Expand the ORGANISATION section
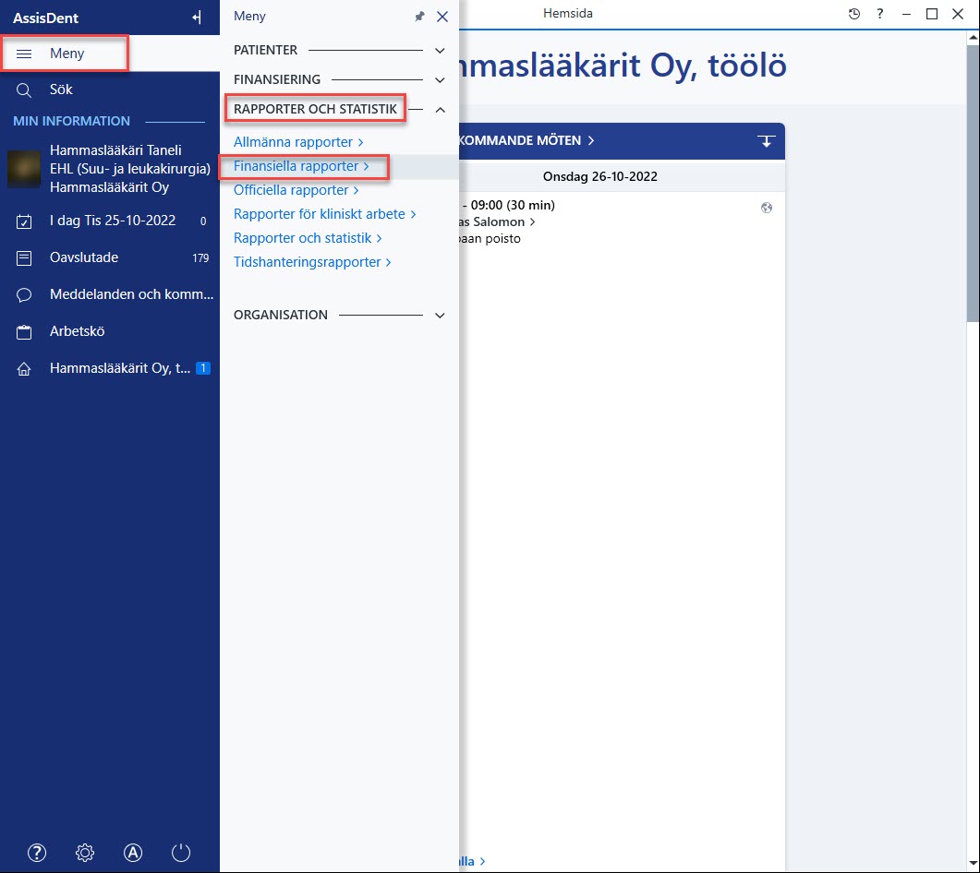980x873 pixels. [440, 316]
